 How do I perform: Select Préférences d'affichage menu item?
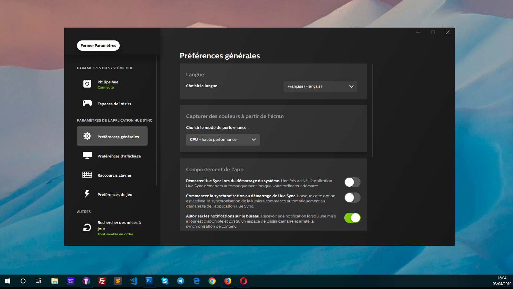click(x=119, y=156)
